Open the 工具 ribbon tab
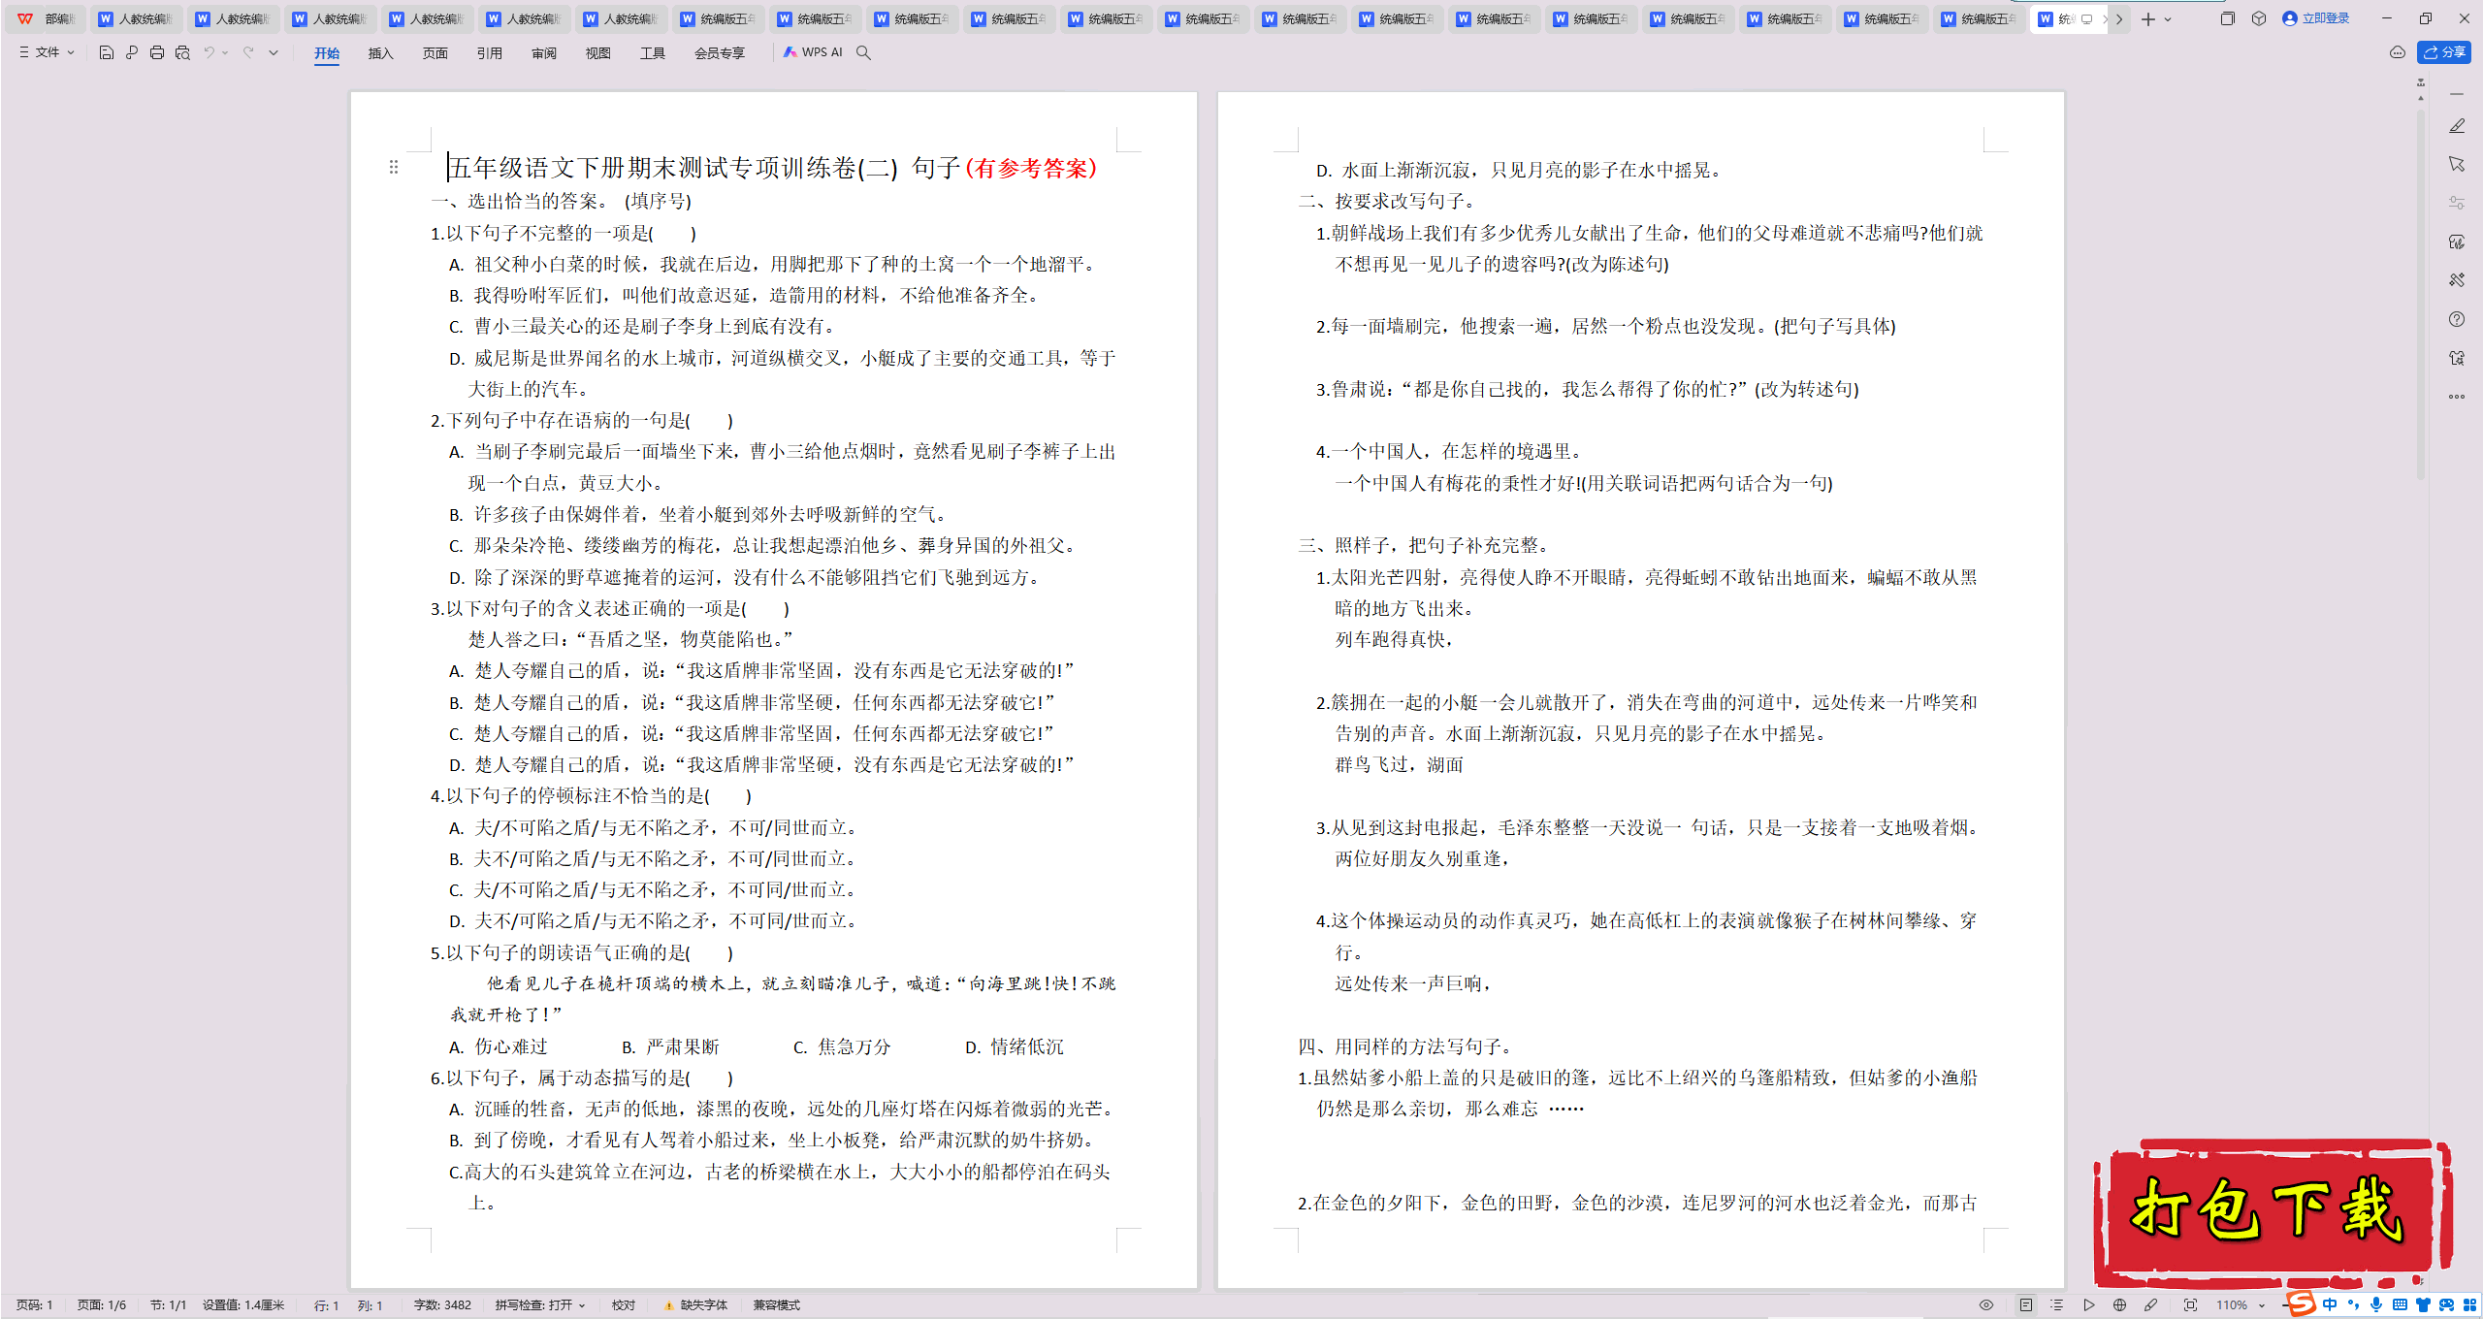 653,53
